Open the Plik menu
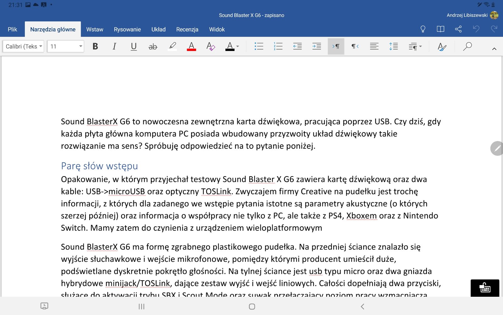503x315 pixels. coord(12,29)
